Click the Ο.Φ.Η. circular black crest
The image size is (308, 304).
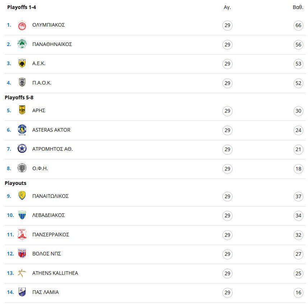[x=22, y=168]
